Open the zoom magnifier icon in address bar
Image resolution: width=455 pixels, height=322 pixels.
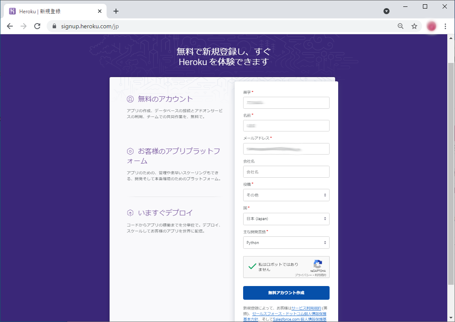tap(400, 26)
